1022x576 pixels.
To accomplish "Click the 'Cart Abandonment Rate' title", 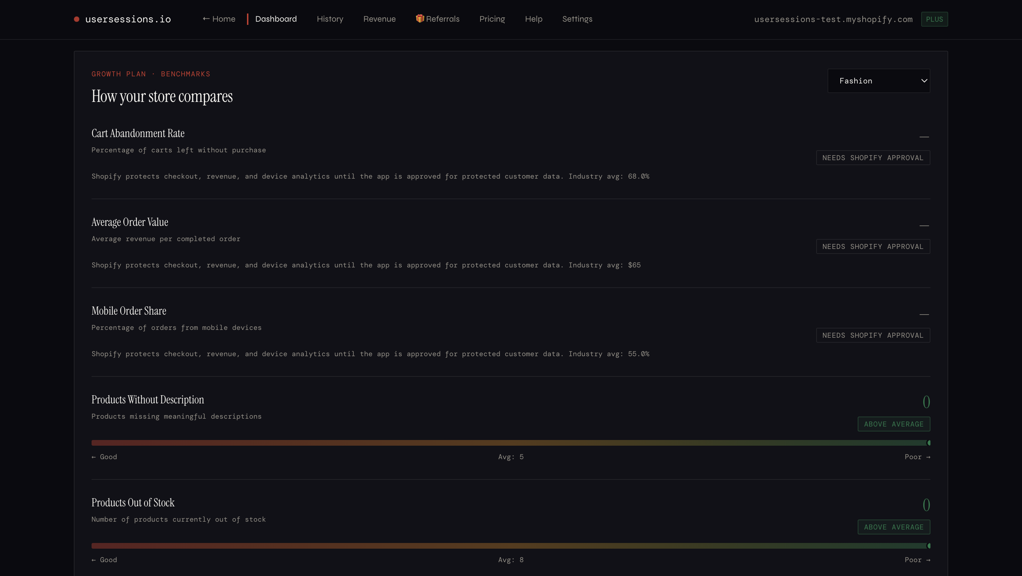I will (138, 134).
